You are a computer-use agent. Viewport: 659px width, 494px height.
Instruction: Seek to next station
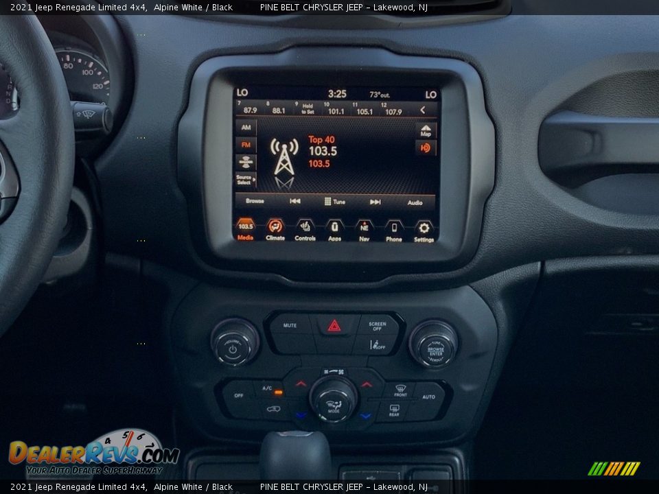click(x=375, y=202)
